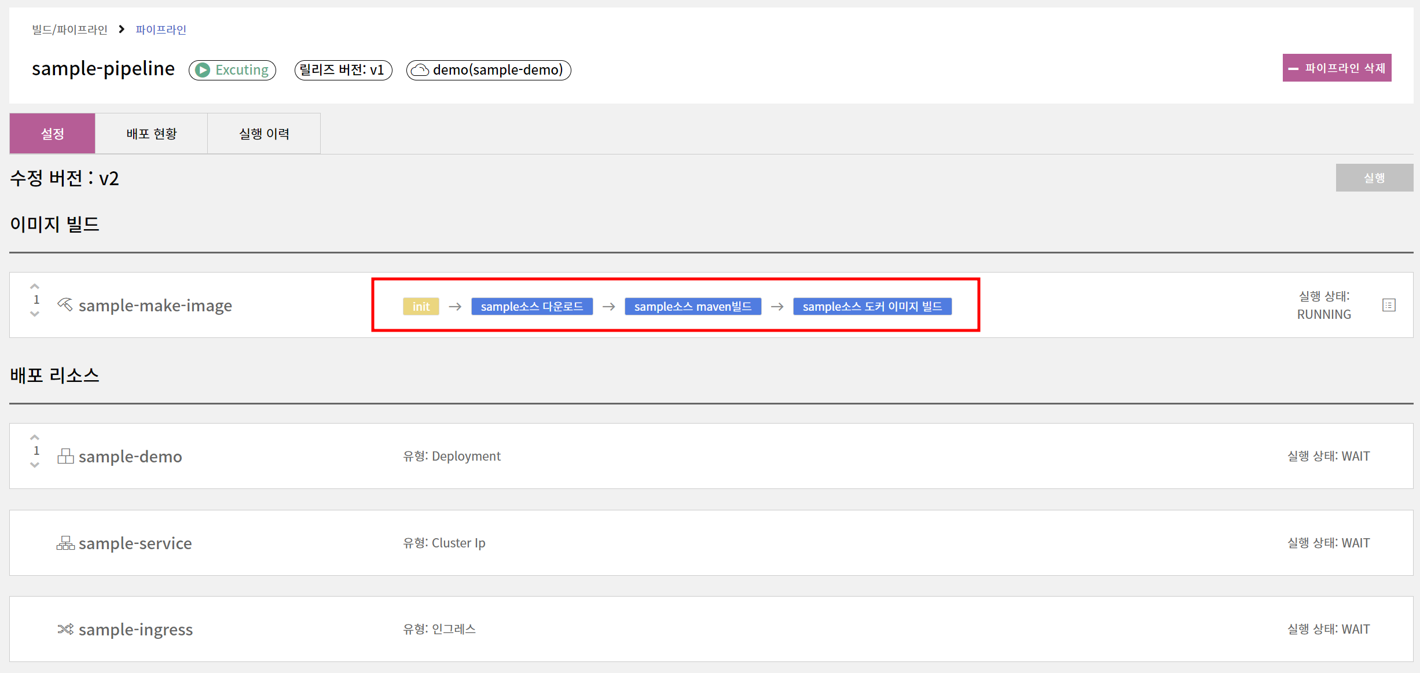Click the minus icon on delete button
The image size is (1420, 673).
click(1293, 69)
